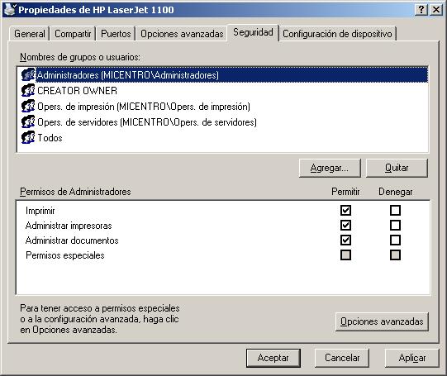Check Denegar for Imprimir
This screenshot has width=447, height=376.
coord(395,211)
